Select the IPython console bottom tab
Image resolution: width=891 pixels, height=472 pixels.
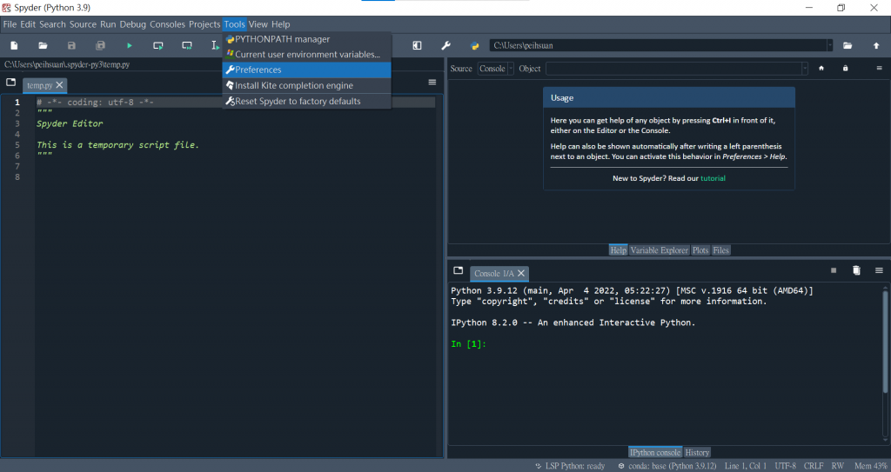point(655,453)
